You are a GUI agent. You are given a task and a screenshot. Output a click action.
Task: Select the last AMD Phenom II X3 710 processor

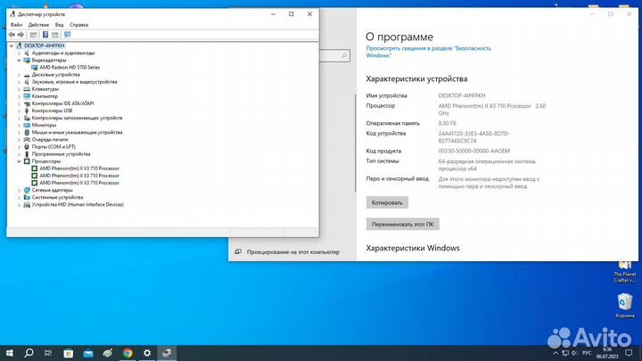pos(79,183)
